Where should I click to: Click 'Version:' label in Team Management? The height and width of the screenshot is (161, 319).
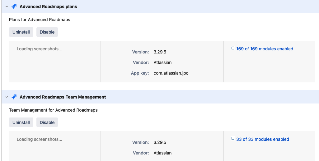141,142
